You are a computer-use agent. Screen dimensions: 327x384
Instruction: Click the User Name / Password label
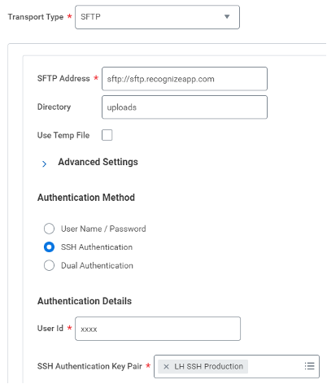click(103, 229)
